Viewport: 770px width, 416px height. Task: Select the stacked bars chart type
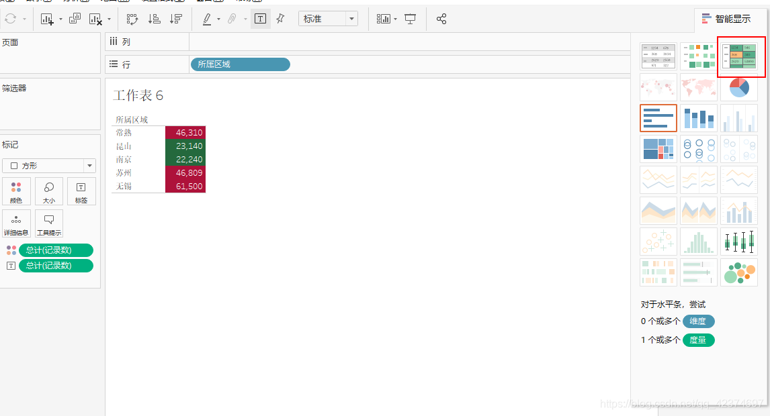699,118
